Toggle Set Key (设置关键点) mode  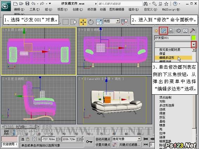103,144
